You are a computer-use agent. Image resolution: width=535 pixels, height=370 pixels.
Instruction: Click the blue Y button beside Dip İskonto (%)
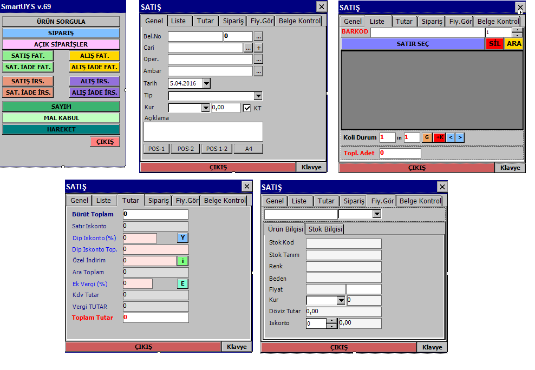pyautogui.click(x=183, y=238)
